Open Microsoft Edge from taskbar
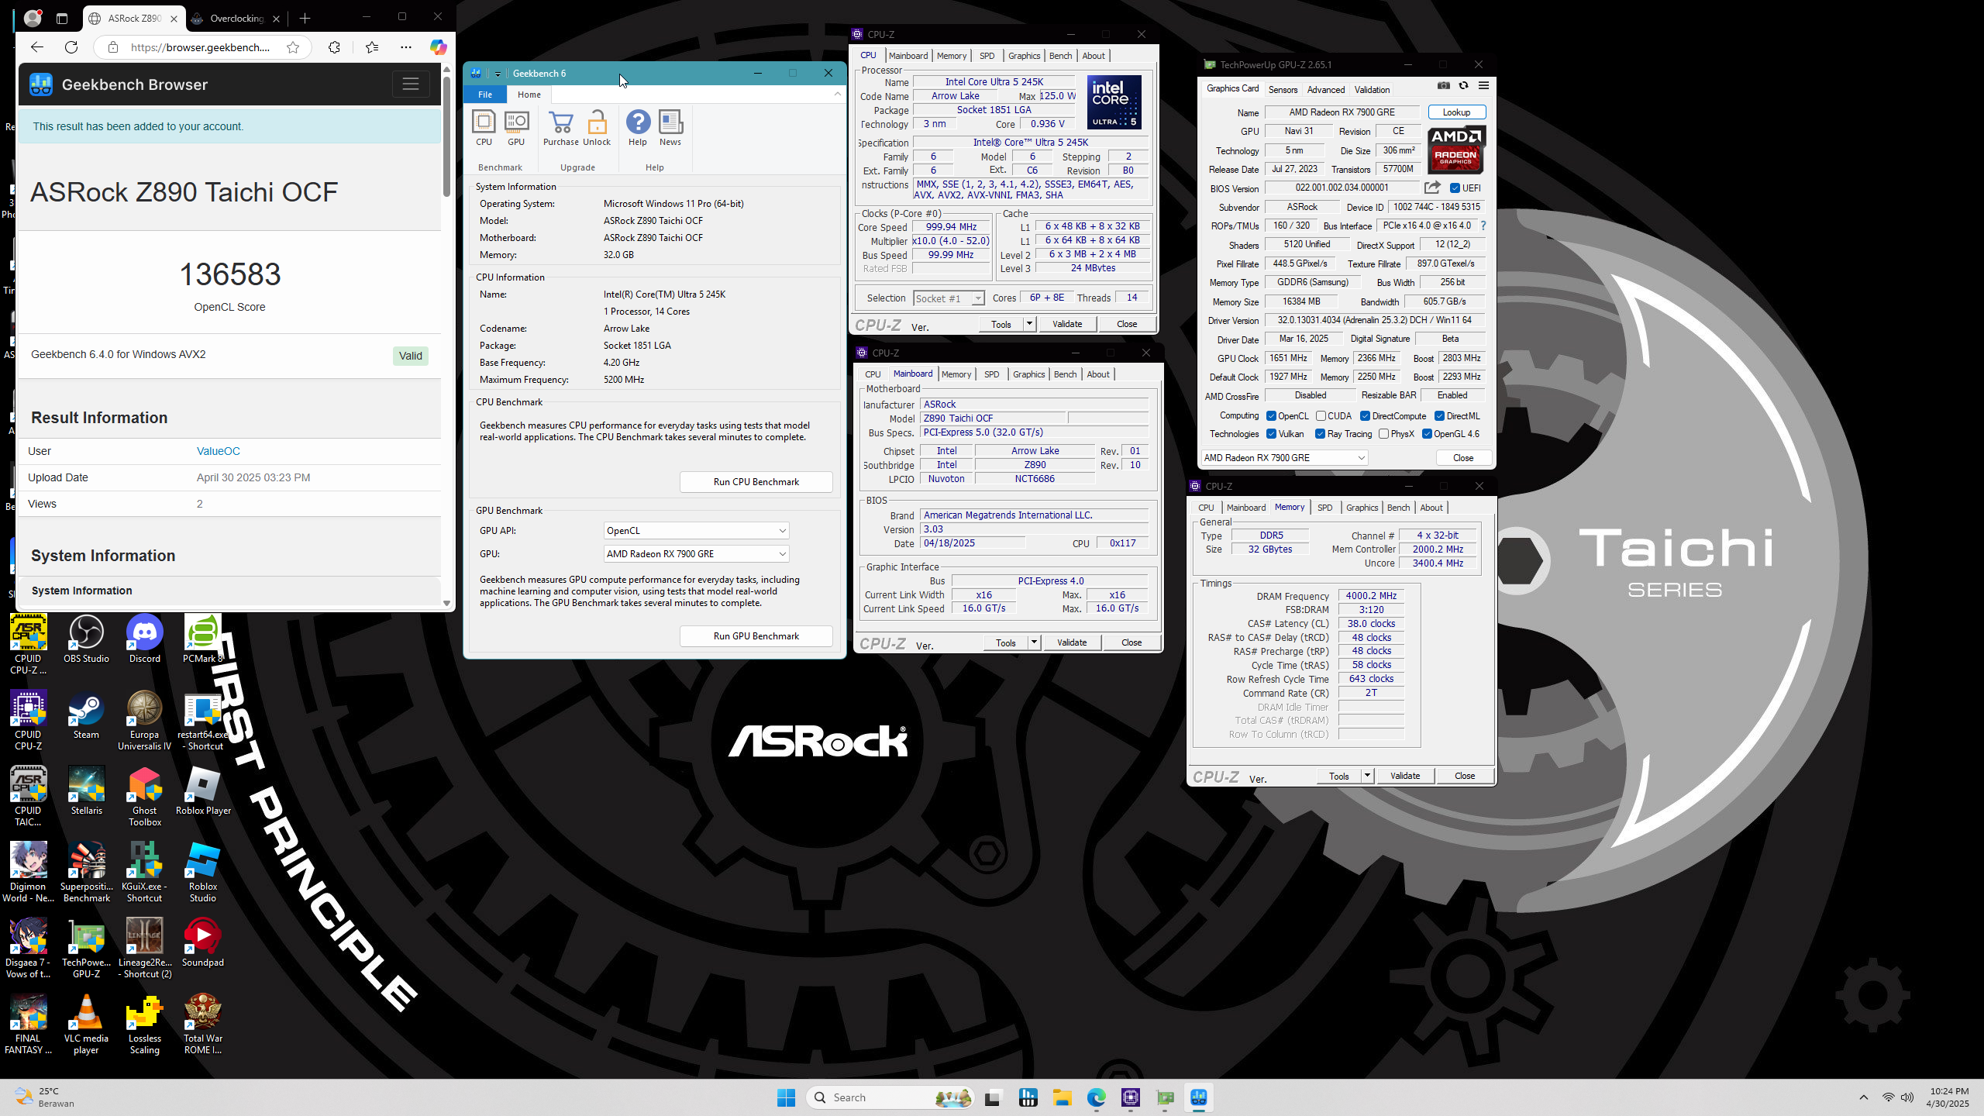Viewport: 1984px width, 1116px height. click(x=1097, y=1097)
